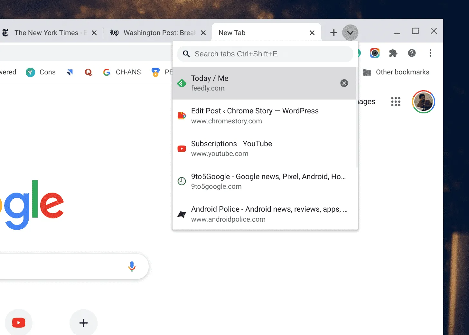
Task: Open the Google apps grid launcher
Action: click(x=396, y=102)
